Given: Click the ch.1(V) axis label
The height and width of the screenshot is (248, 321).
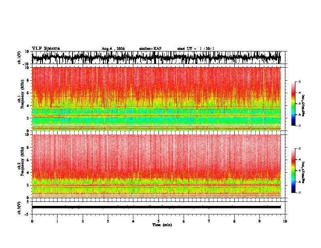Looking at the screenshot, I should point(19,58).
